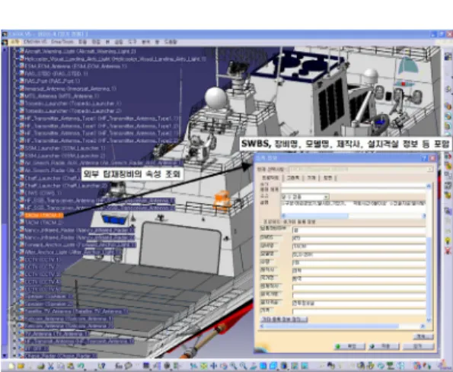Screen dimensions: 453x372
Task: Open the SmarTeam menu
Action: click(62, 42)
